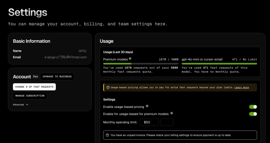
Task: Click the Premium models usage progress bar
Action: coord(141,64)
